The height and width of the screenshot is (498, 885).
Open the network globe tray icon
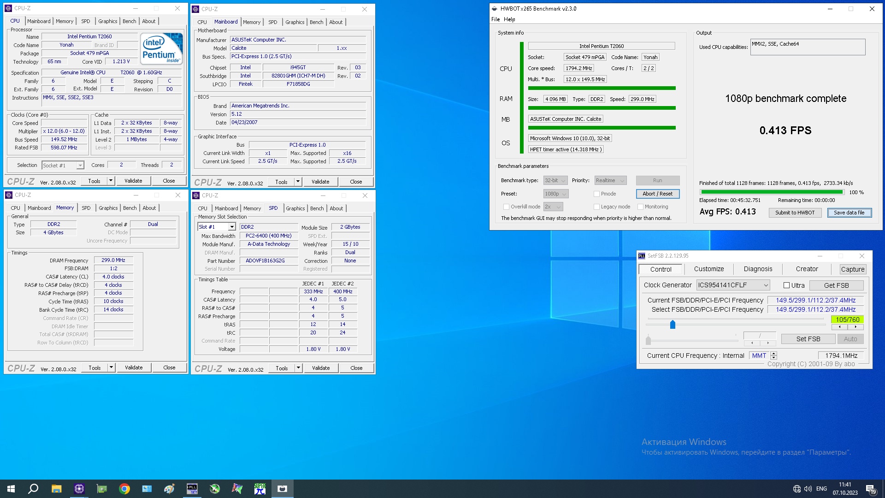(x=797, y=489)
